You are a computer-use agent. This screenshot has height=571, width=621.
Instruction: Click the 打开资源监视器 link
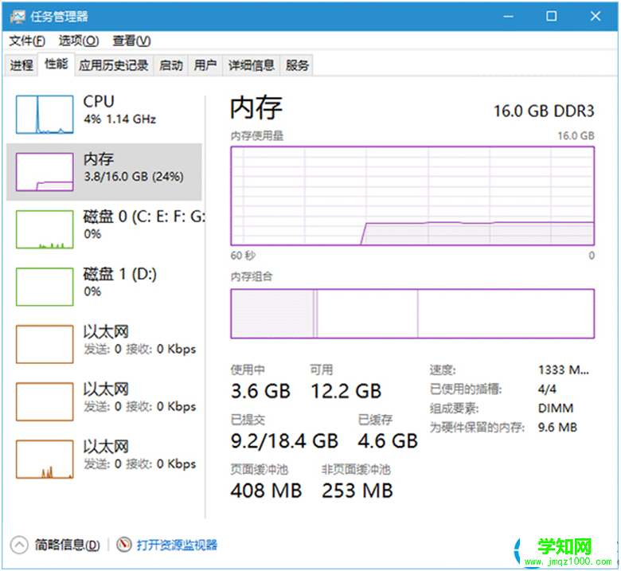(x=177, y=545)
